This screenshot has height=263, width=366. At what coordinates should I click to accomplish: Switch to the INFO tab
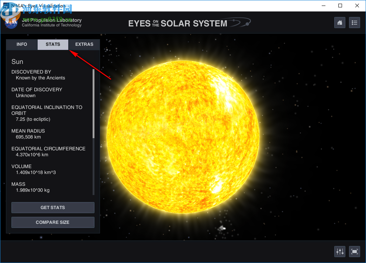tap(22, 44)
